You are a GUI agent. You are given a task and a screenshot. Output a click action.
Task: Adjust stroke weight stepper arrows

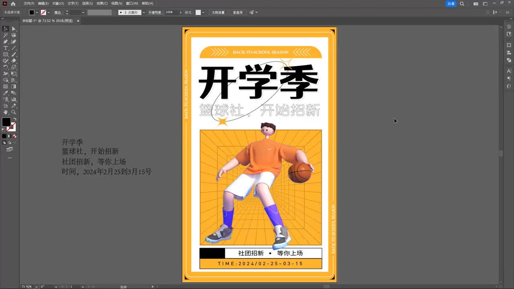click(x=67, y=12)
